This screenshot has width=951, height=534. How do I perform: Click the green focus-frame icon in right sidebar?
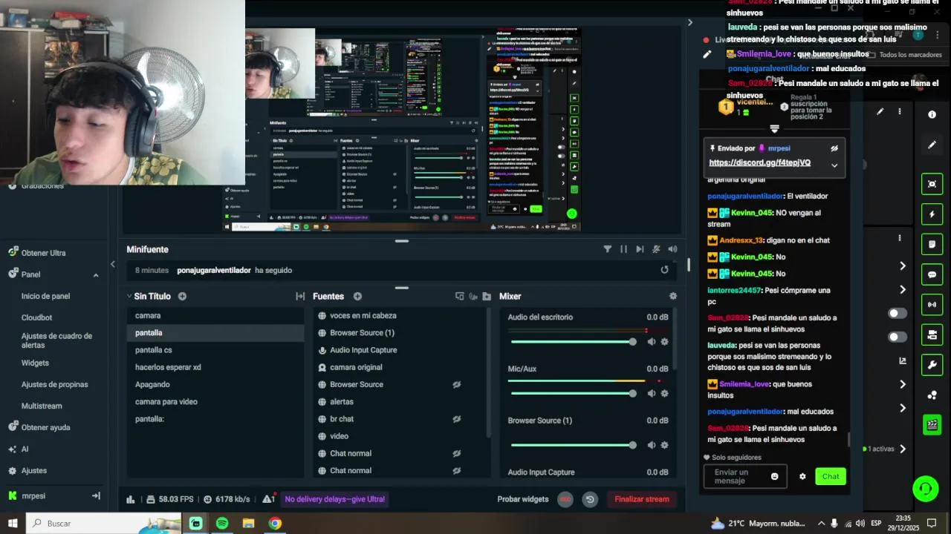point(932,184)
